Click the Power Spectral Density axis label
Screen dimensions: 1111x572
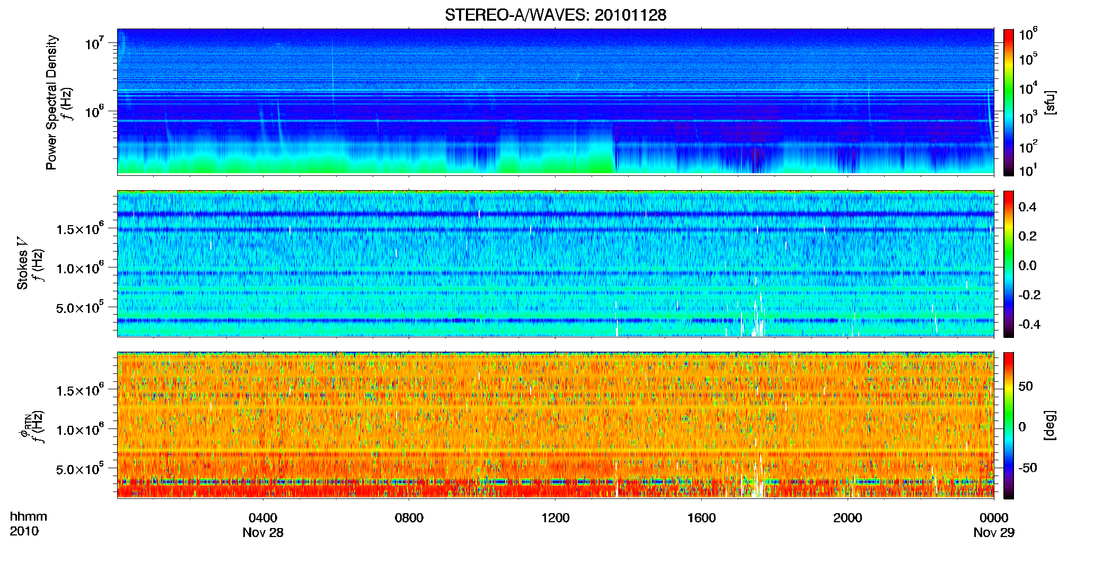51,102
